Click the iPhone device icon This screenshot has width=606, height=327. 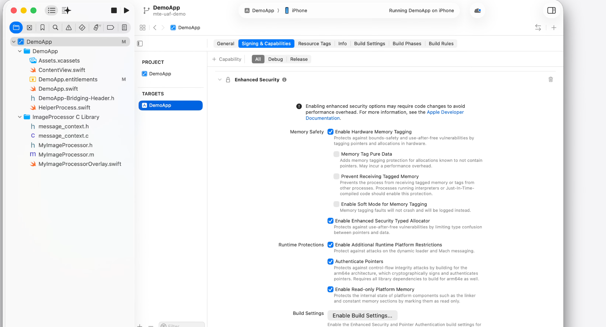pyautogui.click(x=287, y=10)
